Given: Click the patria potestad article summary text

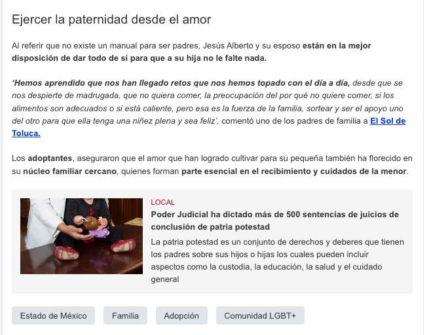Looking at the screenshot, I should 277,260.
